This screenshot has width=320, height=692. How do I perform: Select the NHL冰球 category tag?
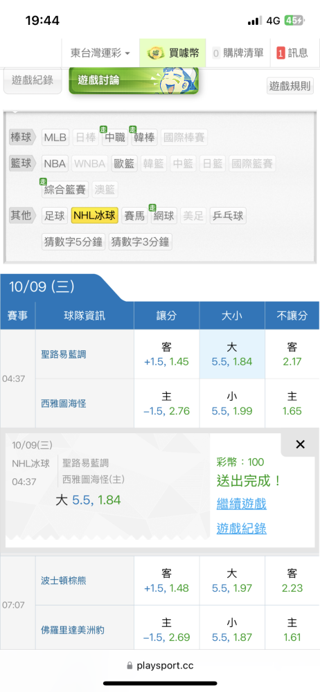[95, 216]
